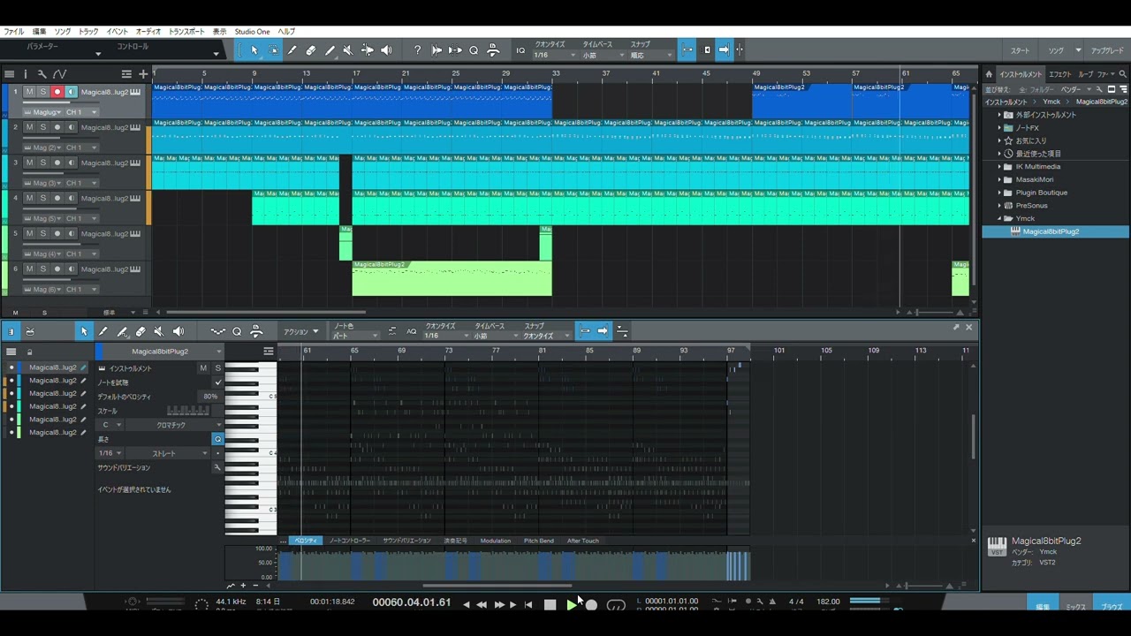Switch to ノートコントローラー tab

point(350,541)
